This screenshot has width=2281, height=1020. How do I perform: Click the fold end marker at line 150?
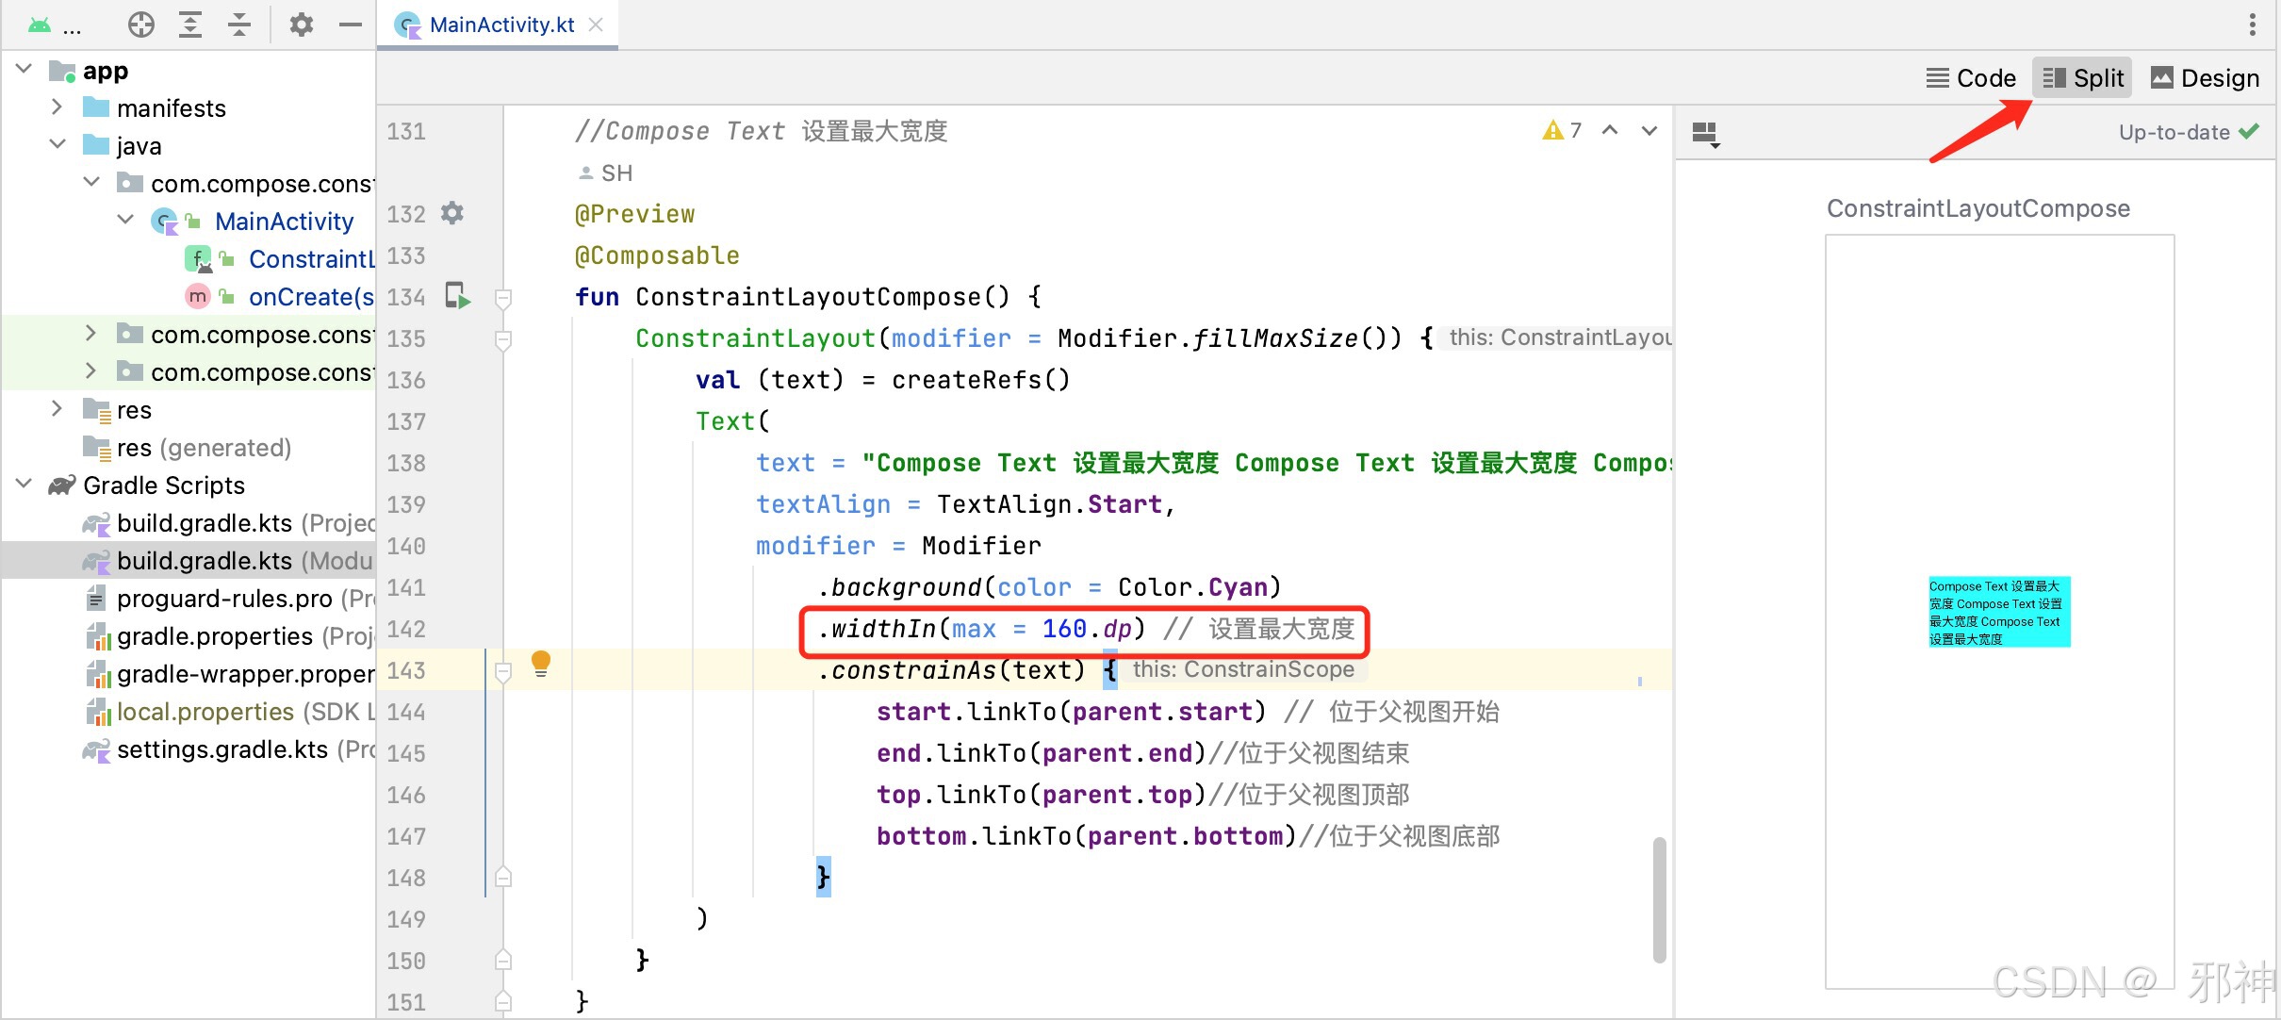[x=503, y=961]
